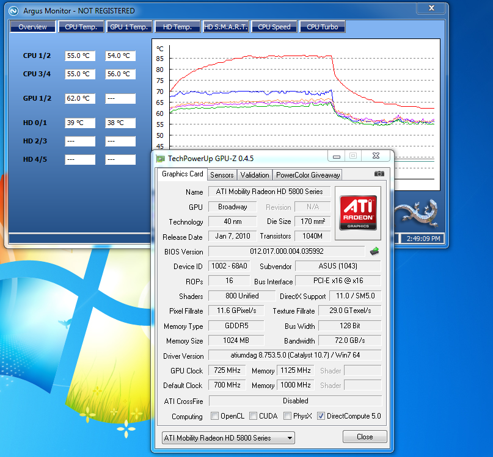Open the GPU 1 Temp. tab
493x457 pixels.
pyautogui.click(x=129, y=27)
